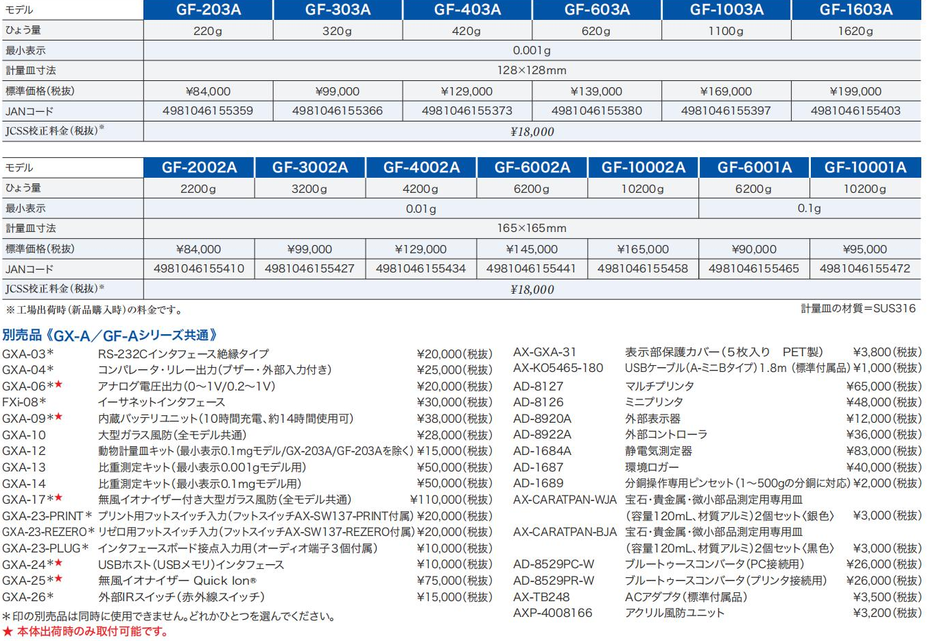Image resolution: width=935 pixels, height=641 pixels.
Task: Click the GXA-04 option code
Action: (x=28, y=370)
